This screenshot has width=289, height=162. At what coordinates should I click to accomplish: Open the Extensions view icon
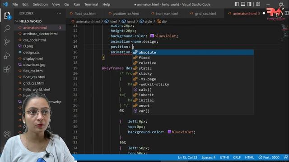[7, 69]
